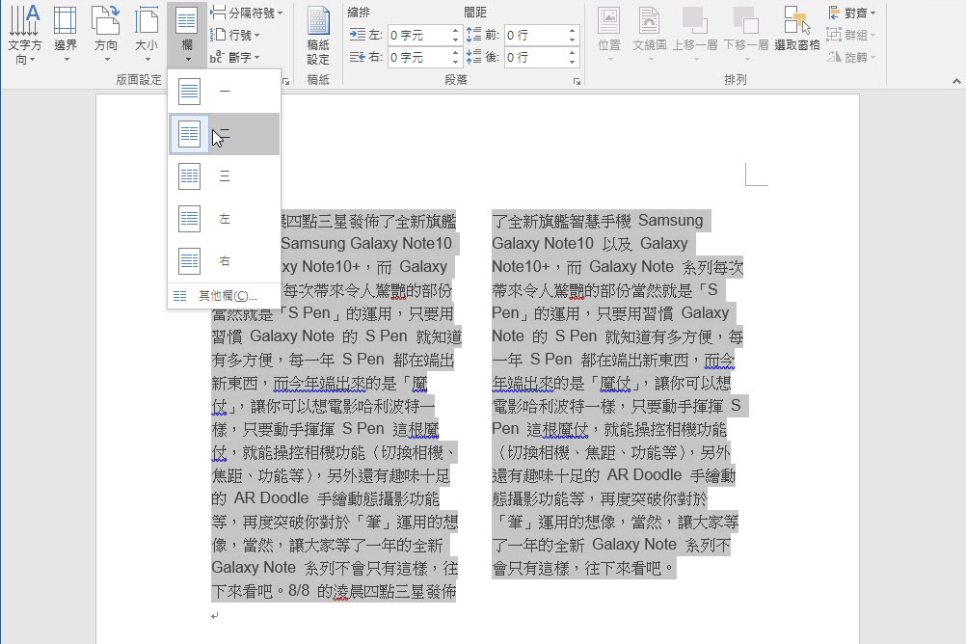Increase 前 spacing with the up stepper
966x644 pixels.
tap(571, 32)
